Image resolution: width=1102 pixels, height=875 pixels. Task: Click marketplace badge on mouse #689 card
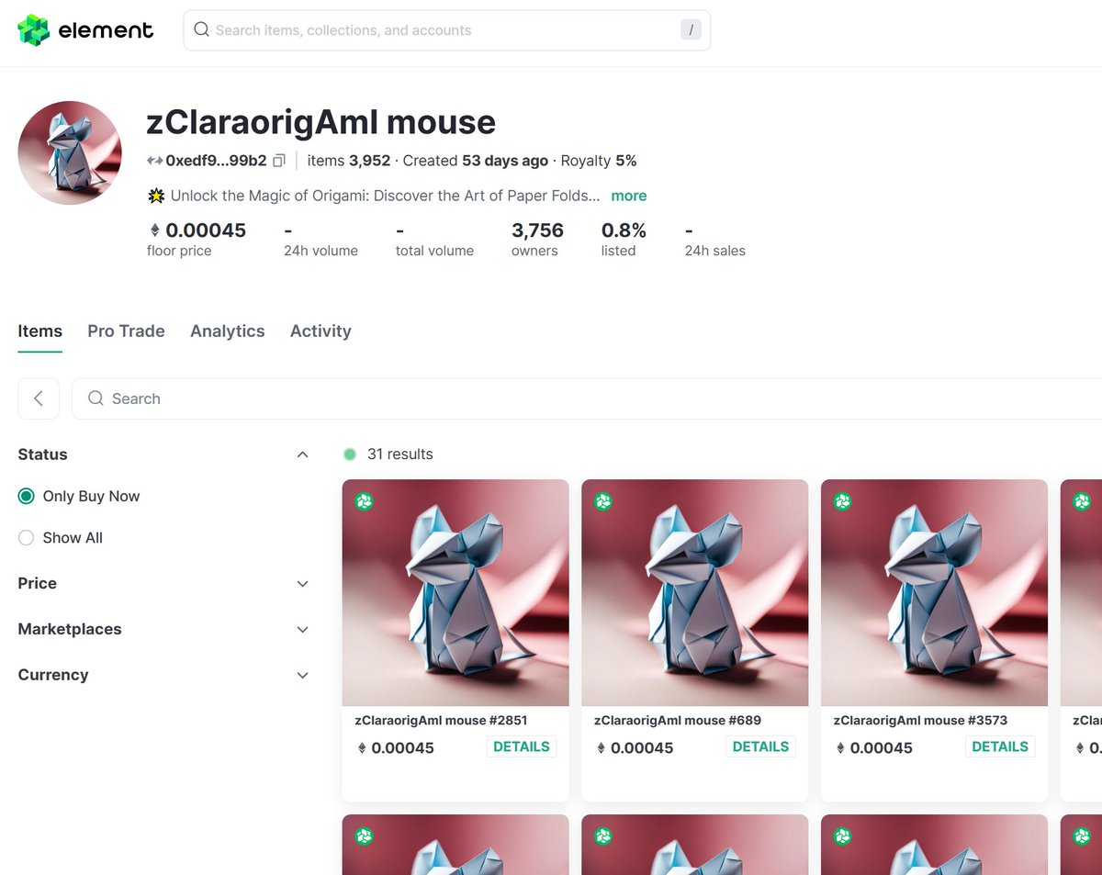(x=603, y=501)
